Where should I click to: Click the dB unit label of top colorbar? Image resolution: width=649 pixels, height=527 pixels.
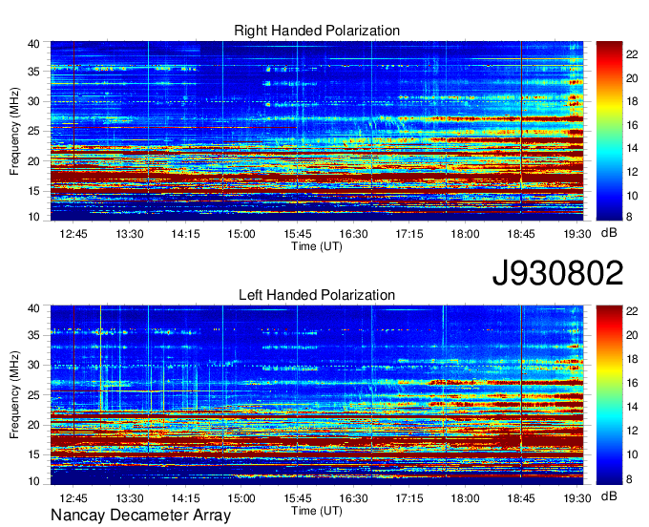[609, 233]
